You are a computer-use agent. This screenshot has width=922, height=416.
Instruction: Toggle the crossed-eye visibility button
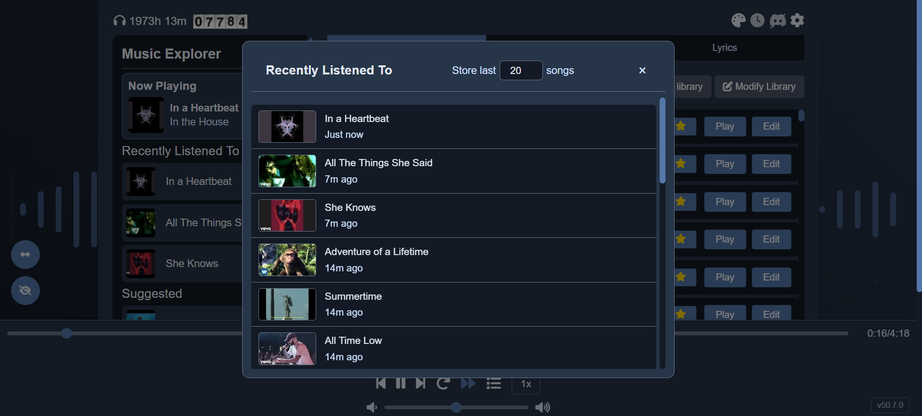25,291
